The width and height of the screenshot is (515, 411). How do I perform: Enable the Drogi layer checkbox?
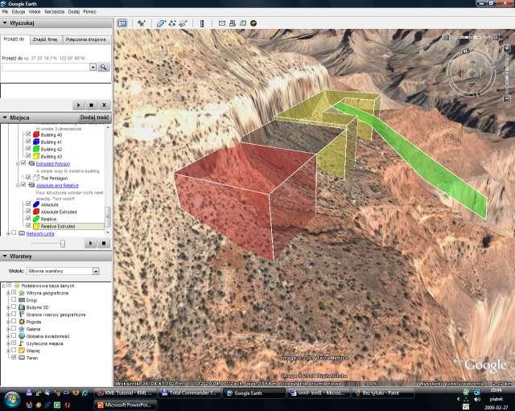point(14,299)
